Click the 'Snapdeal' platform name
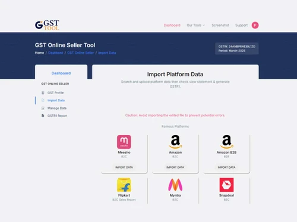The width and height of the screenshot is (297, 222). [x=226, y=195]
